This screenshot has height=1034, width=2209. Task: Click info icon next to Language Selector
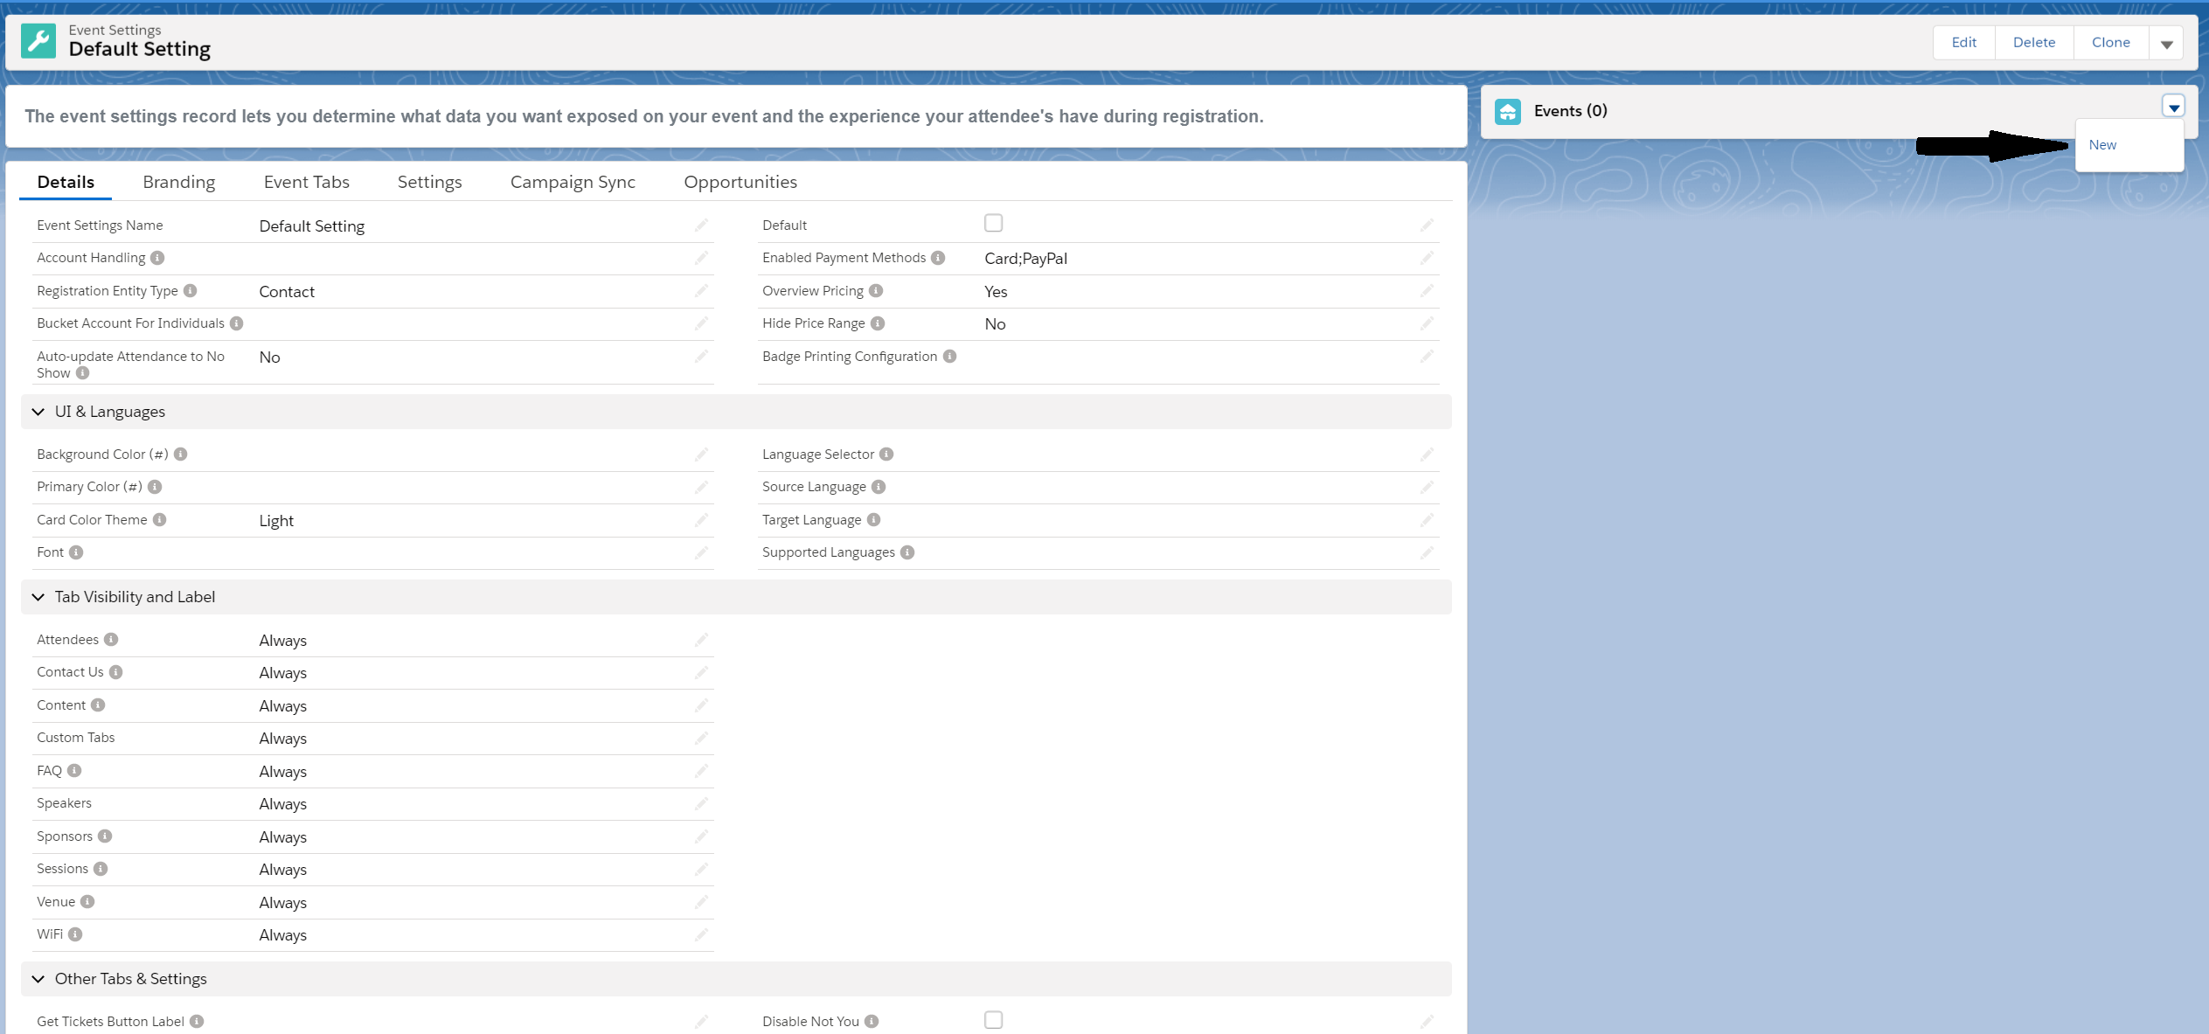(886, 455)
